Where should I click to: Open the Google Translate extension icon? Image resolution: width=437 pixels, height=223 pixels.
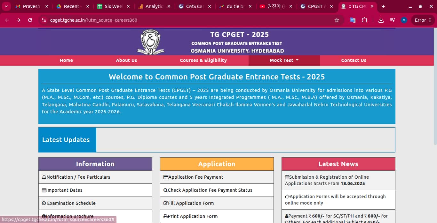tap(353, 20)
